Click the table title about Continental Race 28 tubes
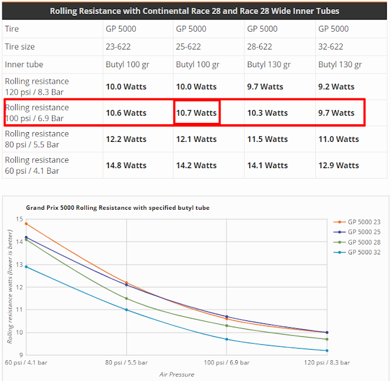This screenshot has height=381, width=391. [x=194, y=11]
